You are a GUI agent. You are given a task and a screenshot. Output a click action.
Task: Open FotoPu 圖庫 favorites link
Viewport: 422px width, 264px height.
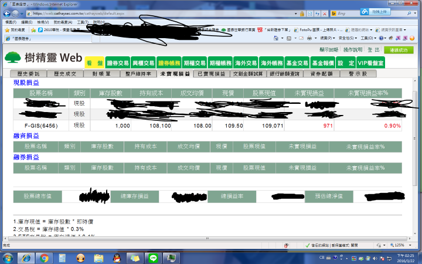tap(318, 30)
